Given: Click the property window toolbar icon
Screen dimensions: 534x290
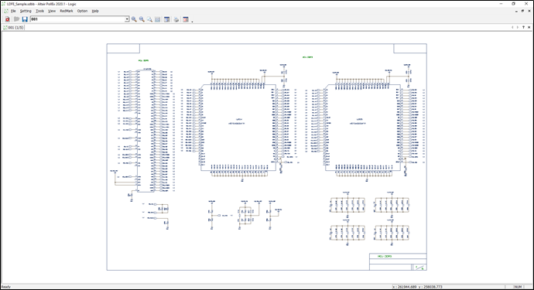Looking at the screenshot, I should click(x=167, y=19).
